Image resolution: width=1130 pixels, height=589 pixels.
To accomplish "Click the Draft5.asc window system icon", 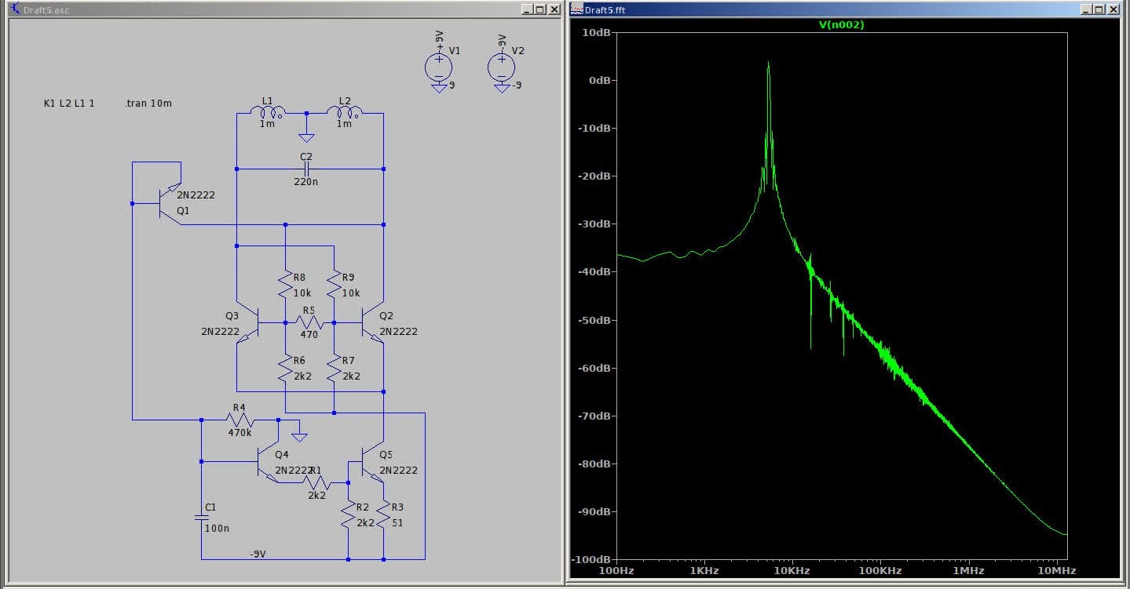I will tap(15, 9).
